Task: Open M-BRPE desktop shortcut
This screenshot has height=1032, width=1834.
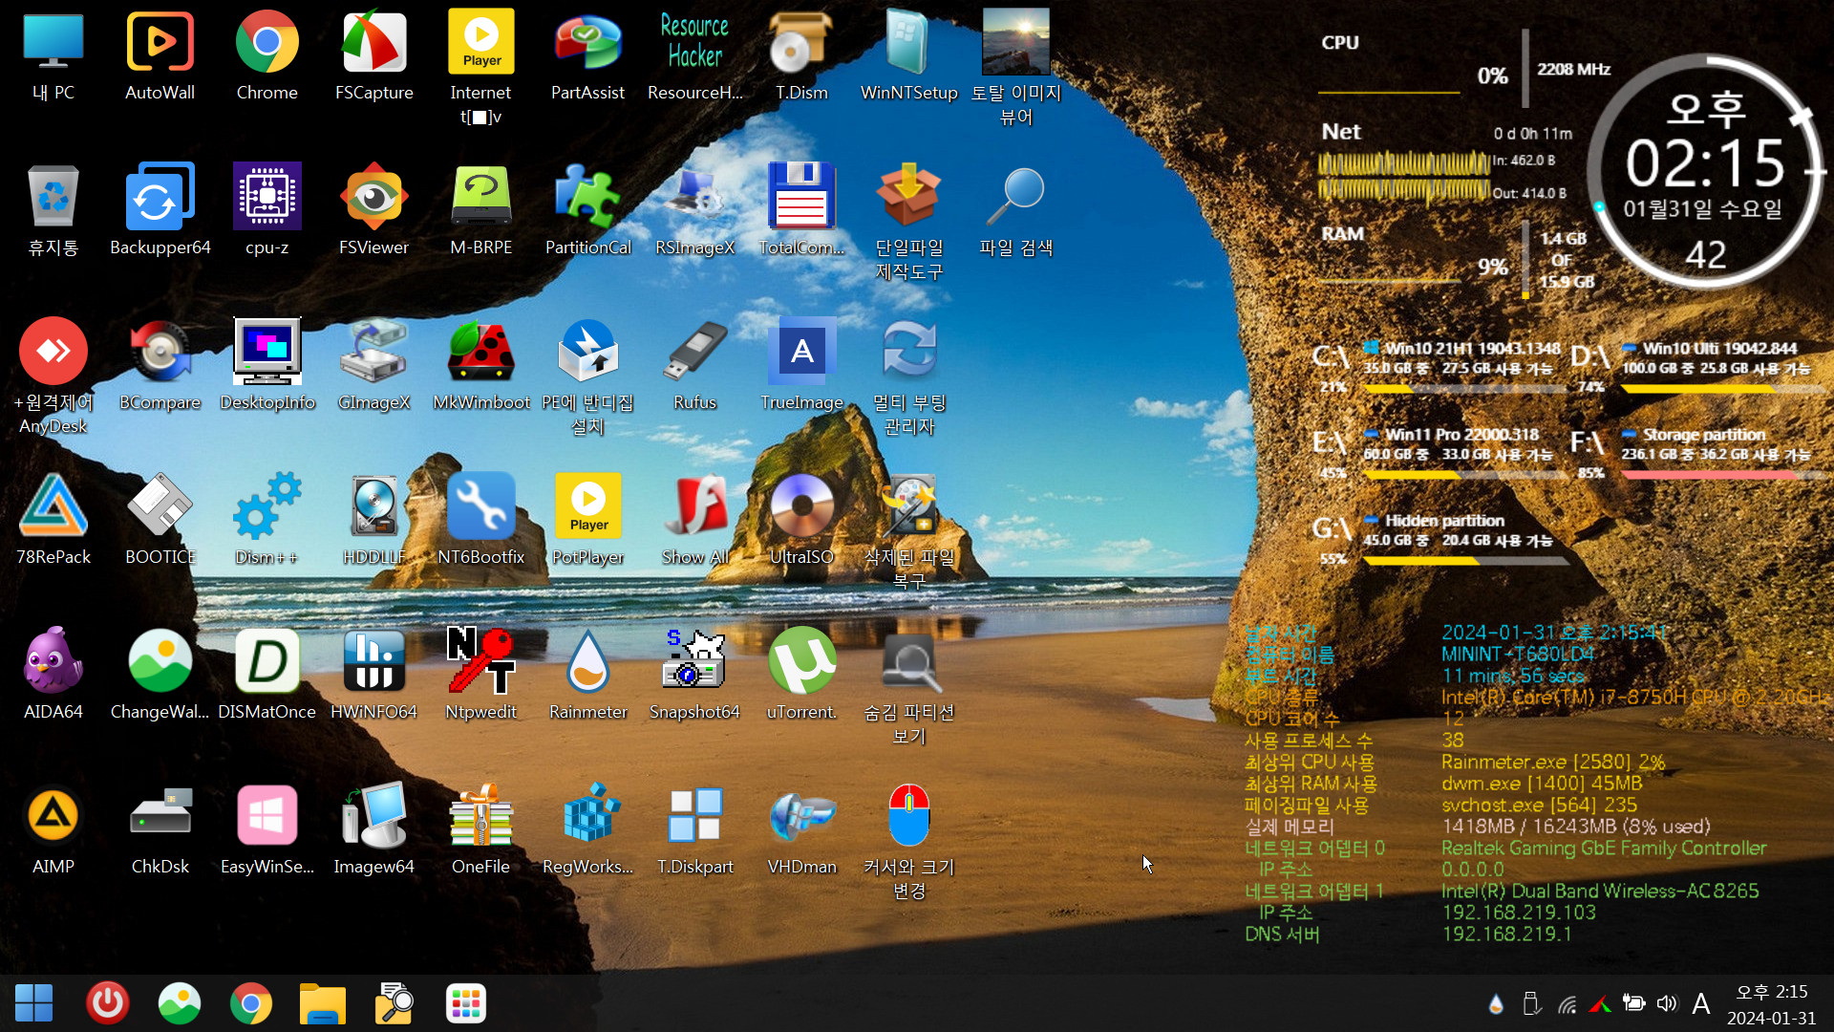Action: [x=480, y=210]
